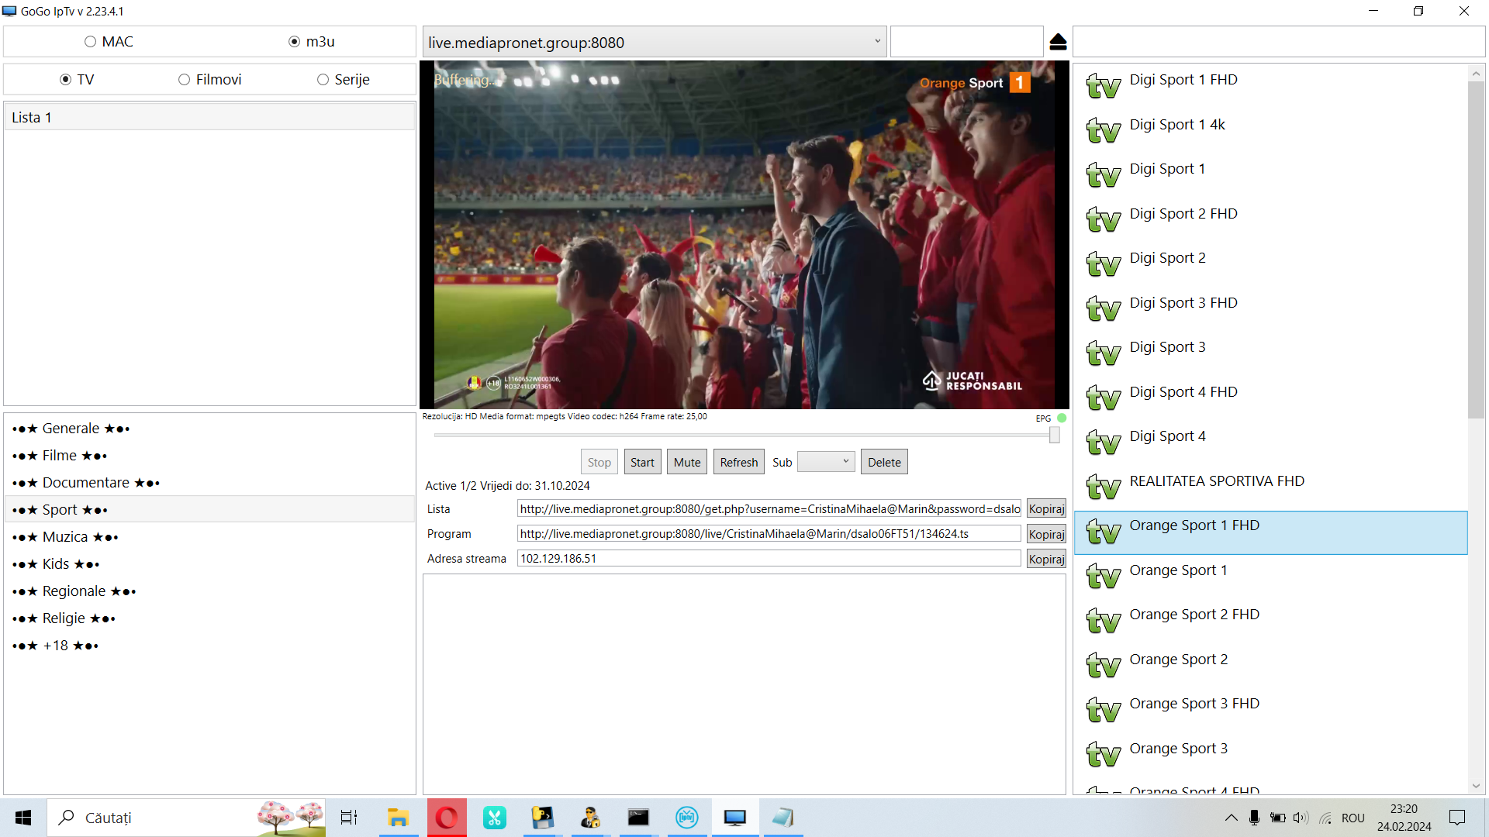Click the TV icon beside Digi Sport 2 FHD
This screenshot has width=1489, height=837.
tap(1103, 219)
